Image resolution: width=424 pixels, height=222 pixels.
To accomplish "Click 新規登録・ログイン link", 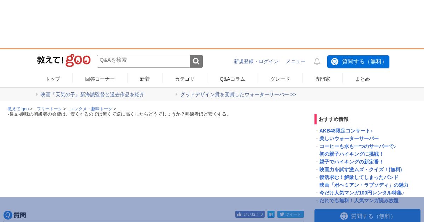I will tap(256, 61).
